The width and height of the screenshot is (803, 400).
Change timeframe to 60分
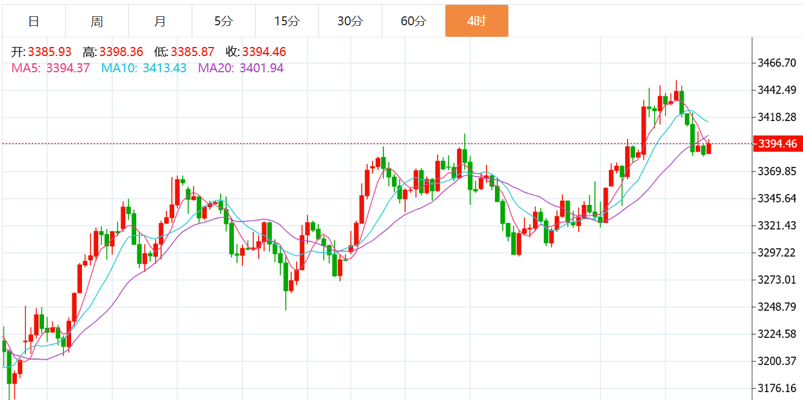point(413,21)
